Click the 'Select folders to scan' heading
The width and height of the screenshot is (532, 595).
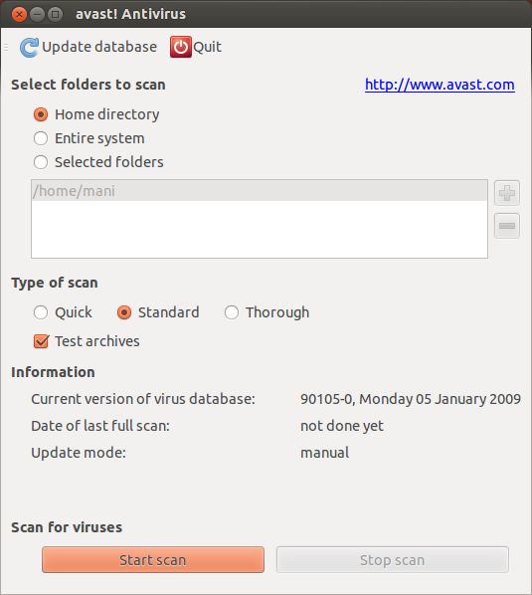(89, 85)
